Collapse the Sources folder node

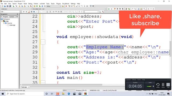coord(4,23)
